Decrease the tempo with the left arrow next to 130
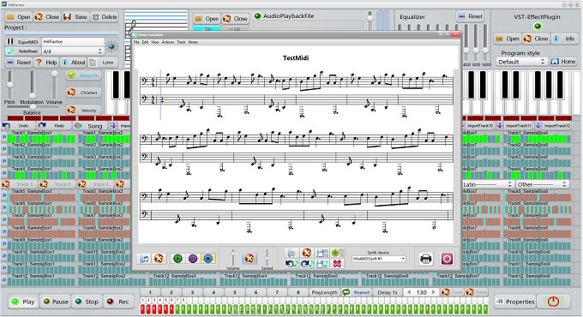583x317 pixels. (x=409, y=292)
